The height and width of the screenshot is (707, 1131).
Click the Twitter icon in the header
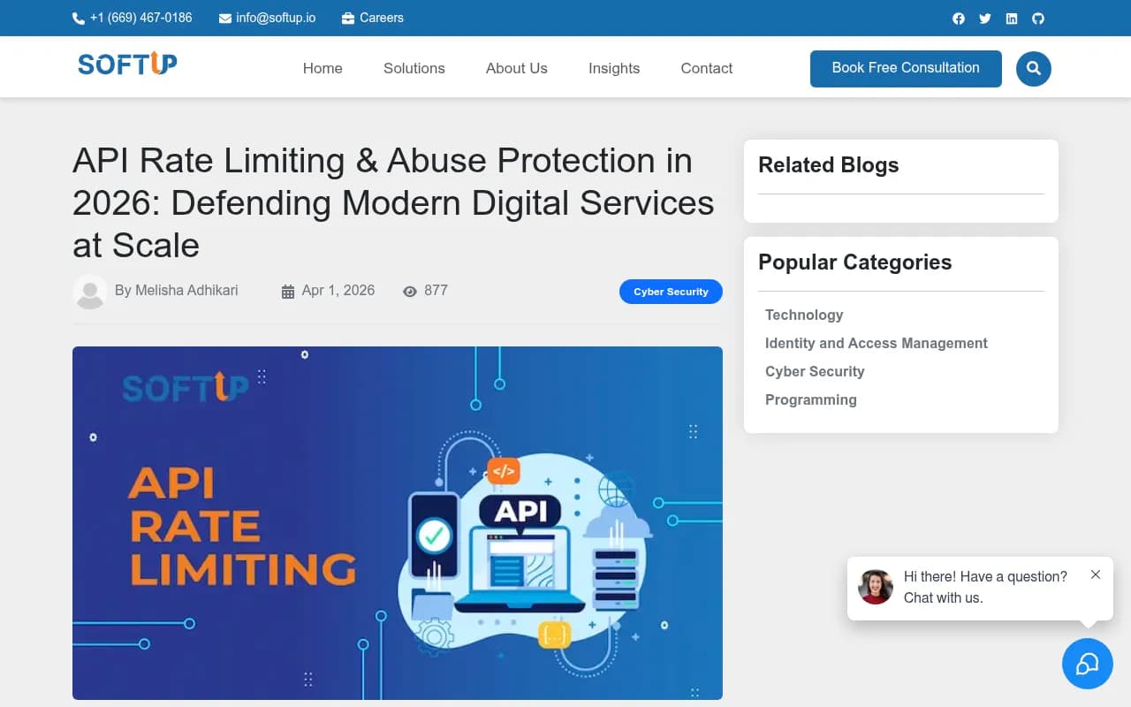coord(984,18)
